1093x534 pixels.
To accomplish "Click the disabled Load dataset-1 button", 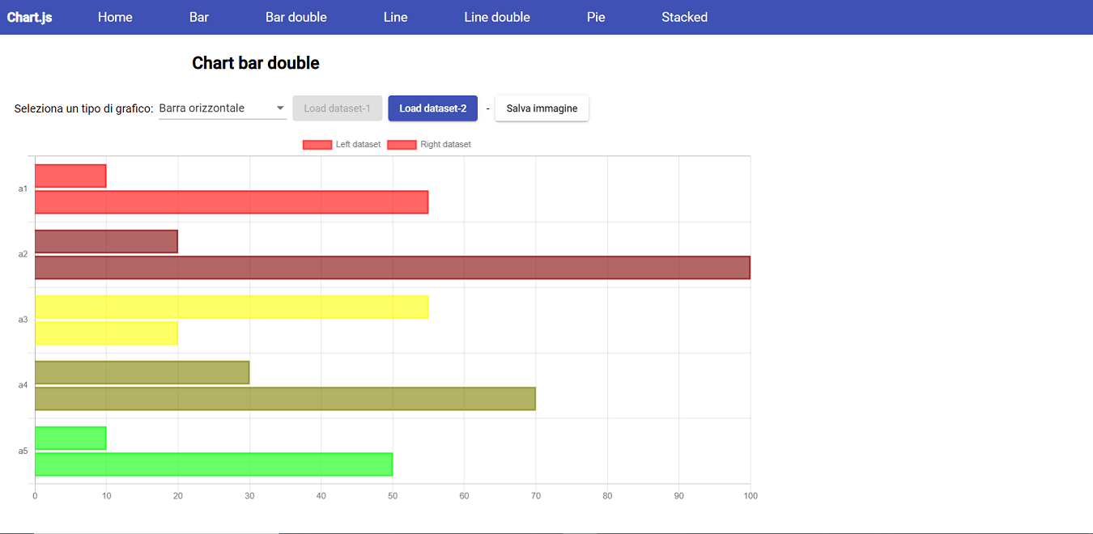I will [337, 107].
